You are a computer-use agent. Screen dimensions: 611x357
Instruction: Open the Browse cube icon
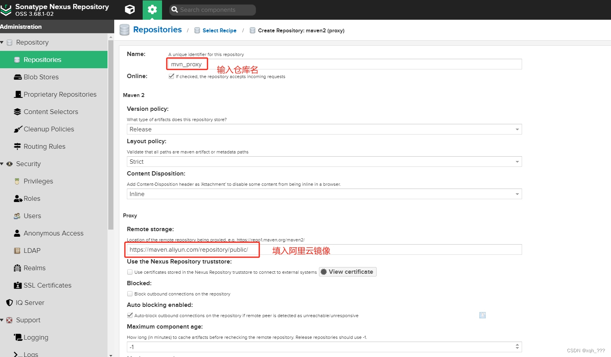click(130, 9)
